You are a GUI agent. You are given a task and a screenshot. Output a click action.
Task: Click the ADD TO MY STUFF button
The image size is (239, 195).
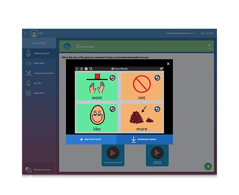pyautogui.click(x=91, y=139)
